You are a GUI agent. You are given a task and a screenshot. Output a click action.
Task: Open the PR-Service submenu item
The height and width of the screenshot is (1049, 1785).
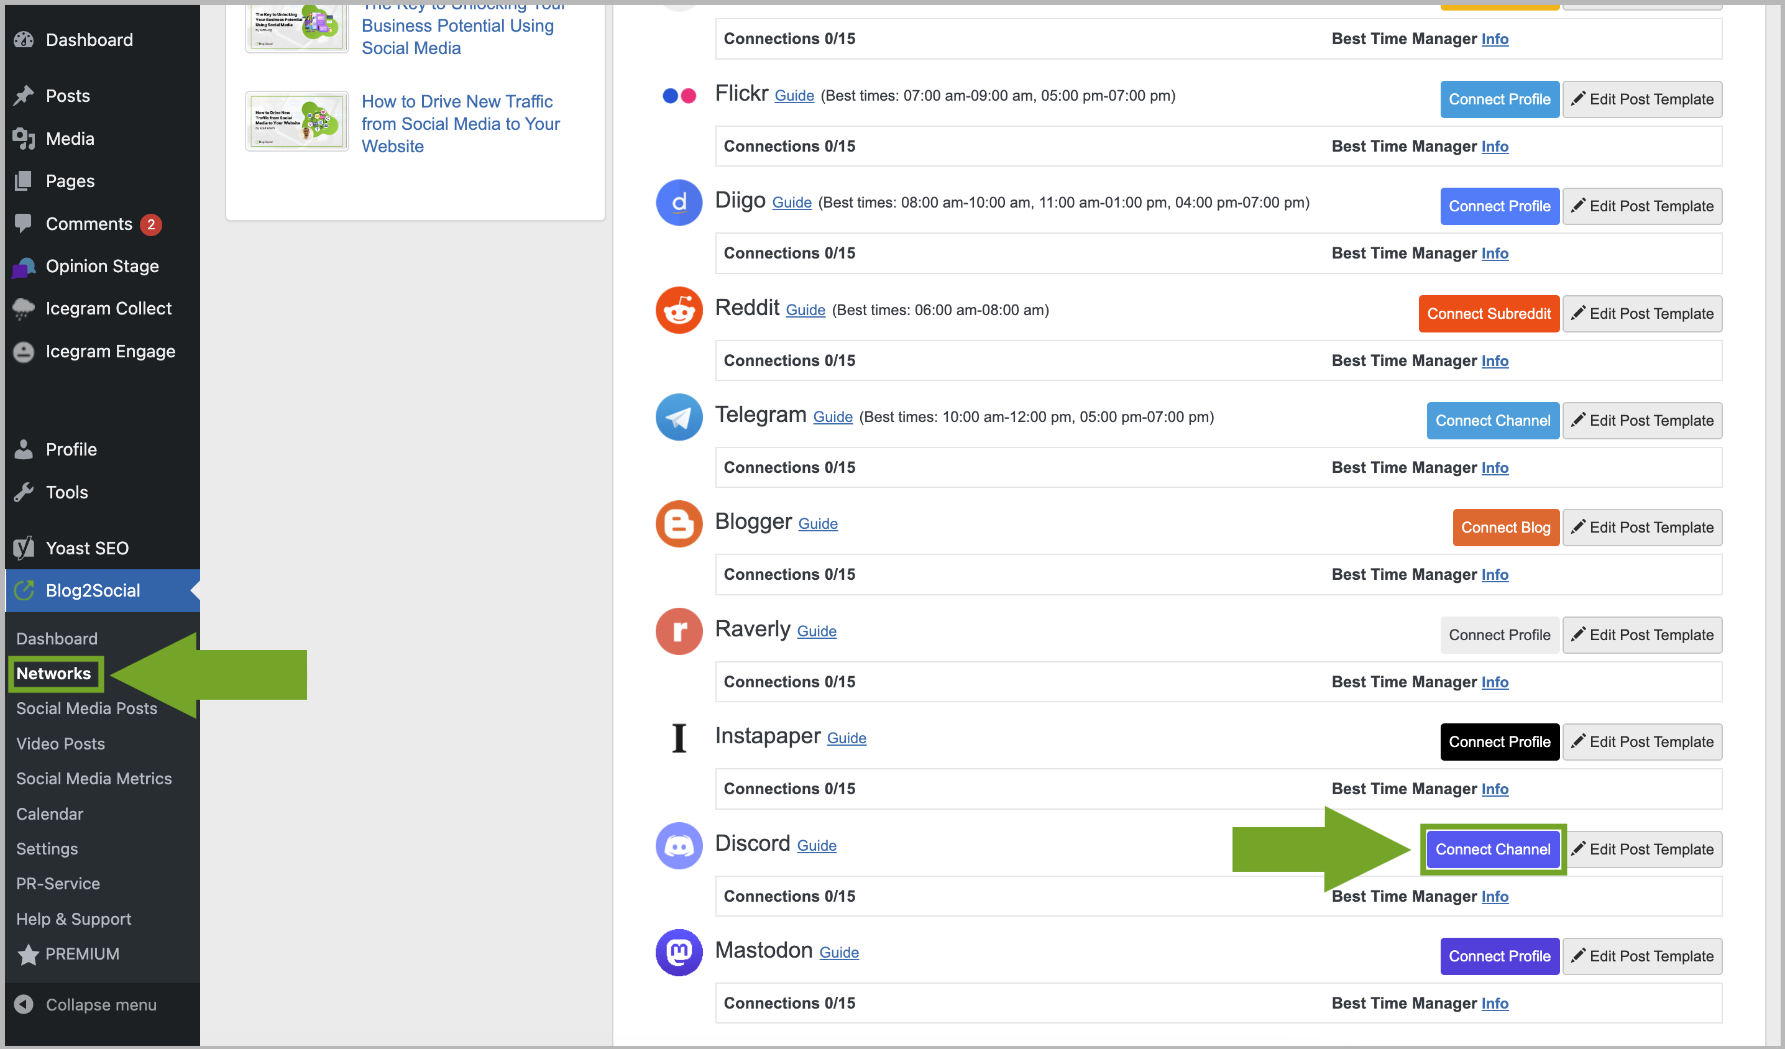[58, 884]
